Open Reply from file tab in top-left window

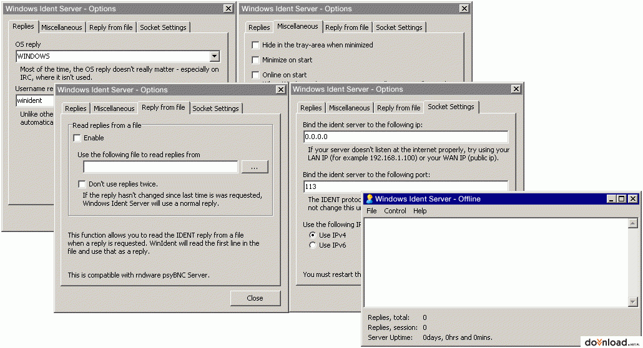click(x=110, y=27)
